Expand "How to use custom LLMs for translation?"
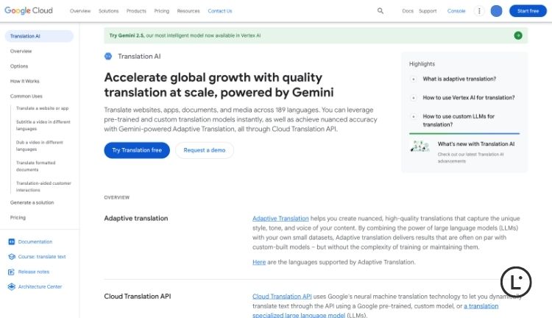The height and width of the screenshot is (318, 552). pos(414,116)
